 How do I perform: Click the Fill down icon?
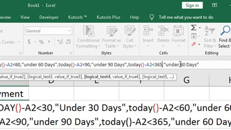(x=194, y=36)
